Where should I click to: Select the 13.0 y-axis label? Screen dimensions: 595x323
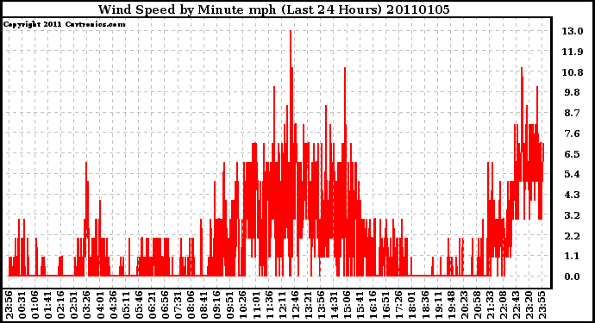pyautogui.click(x=573, y=31)
